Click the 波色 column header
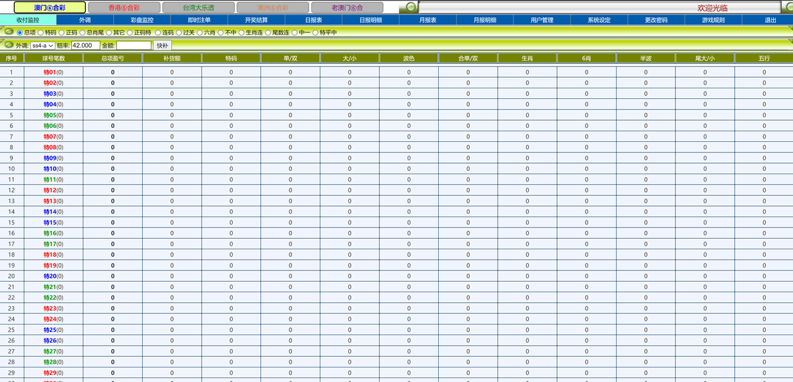Screen dimensions: 793x382 coord(408,58)
